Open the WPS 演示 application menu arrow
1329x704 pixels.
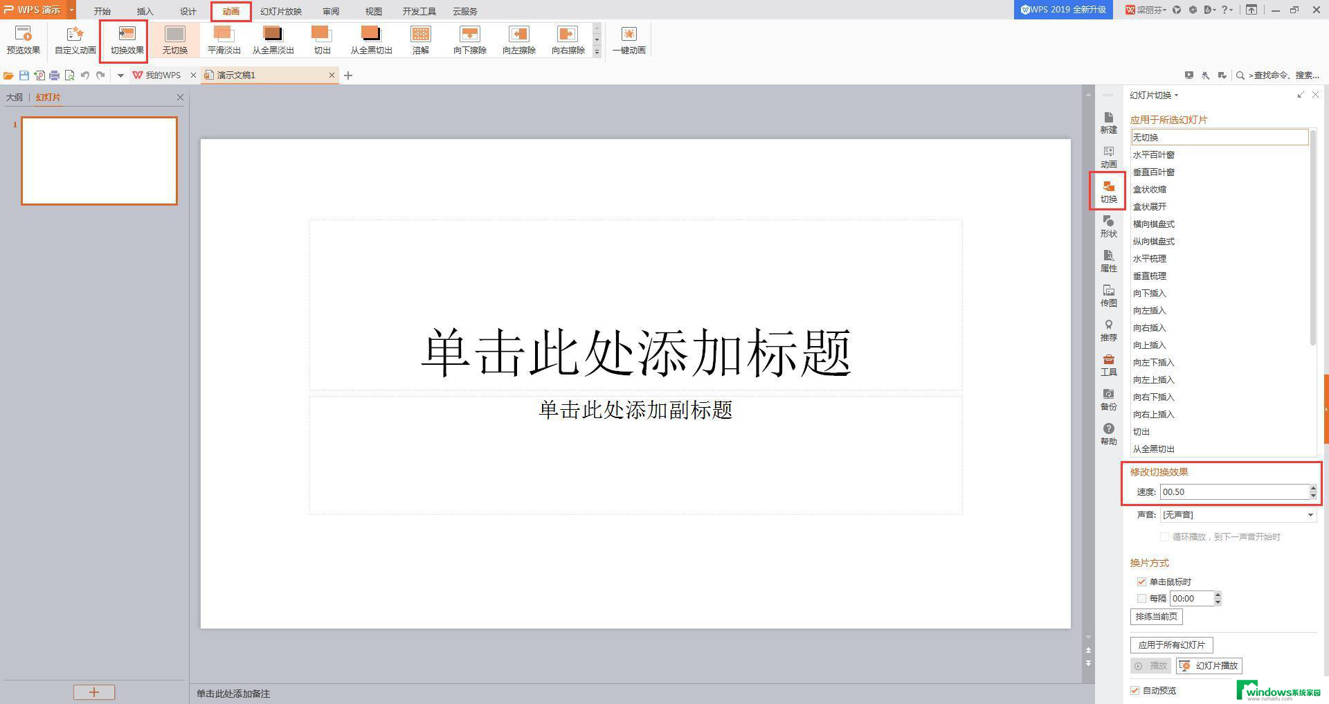pos(71,10)
